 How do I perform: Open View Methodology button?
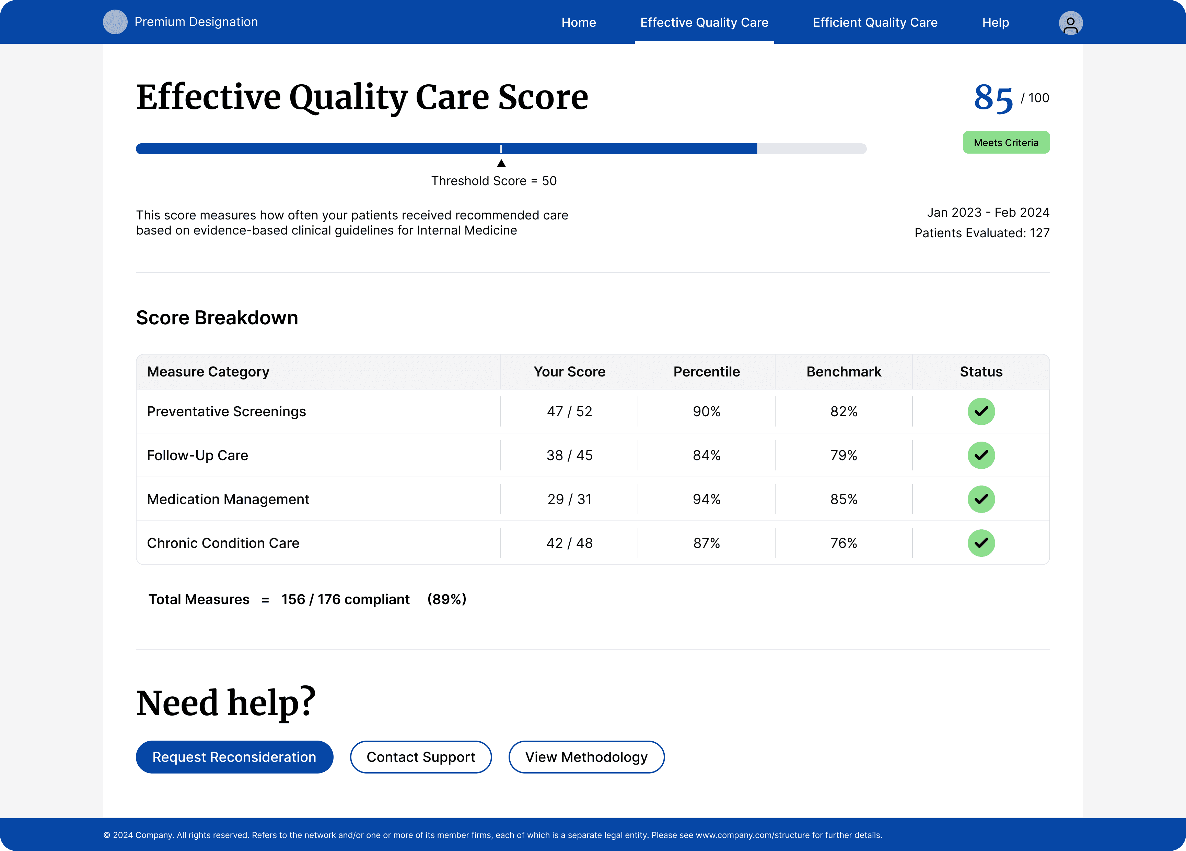pos(586,757)
